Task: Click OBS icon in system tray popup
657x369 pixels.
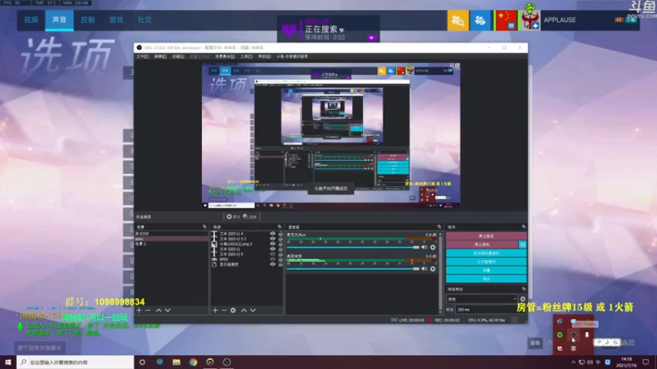Action: 573,335
